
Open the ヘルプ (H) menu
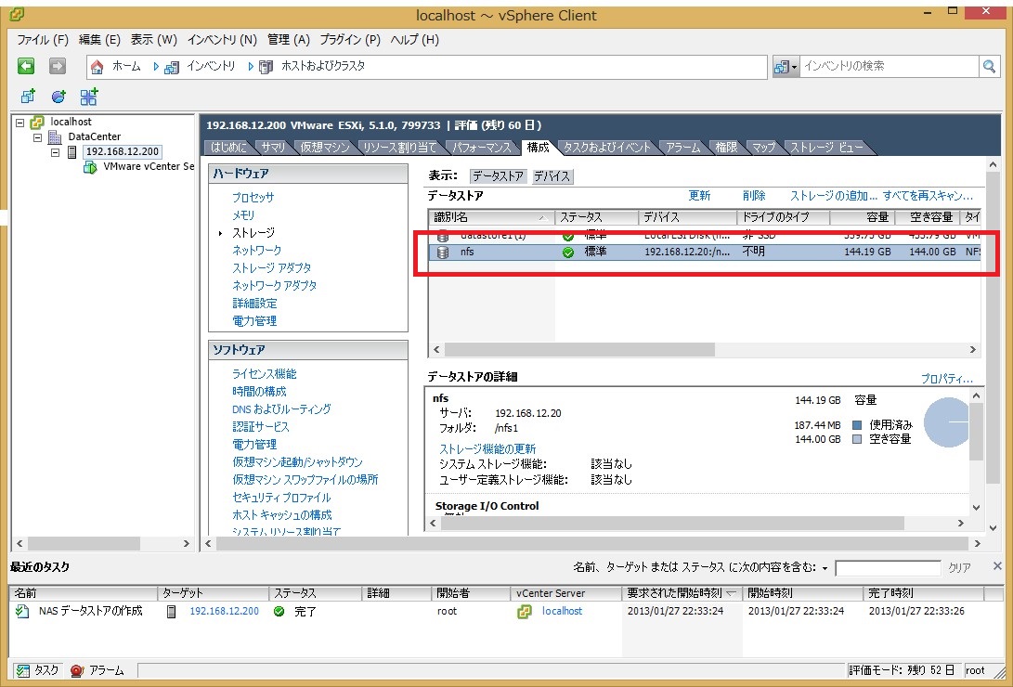point(415,40)
